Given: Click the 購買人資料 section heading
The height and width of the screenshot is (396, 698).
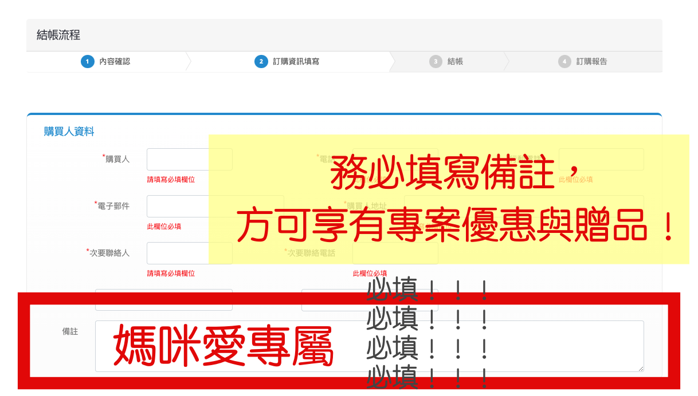Looking at the screenshot, I should tap(69, 132).
